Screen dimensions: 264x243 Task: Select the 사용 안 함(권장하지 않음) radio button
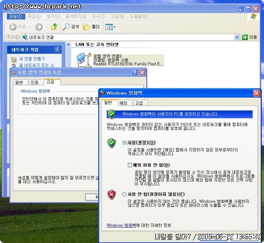tap(124, 194)
